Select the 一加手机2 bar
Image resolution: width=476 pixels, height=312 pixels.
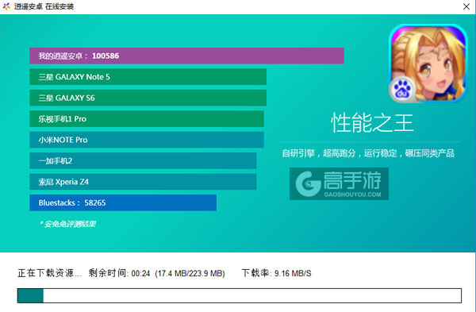(143, 160)
